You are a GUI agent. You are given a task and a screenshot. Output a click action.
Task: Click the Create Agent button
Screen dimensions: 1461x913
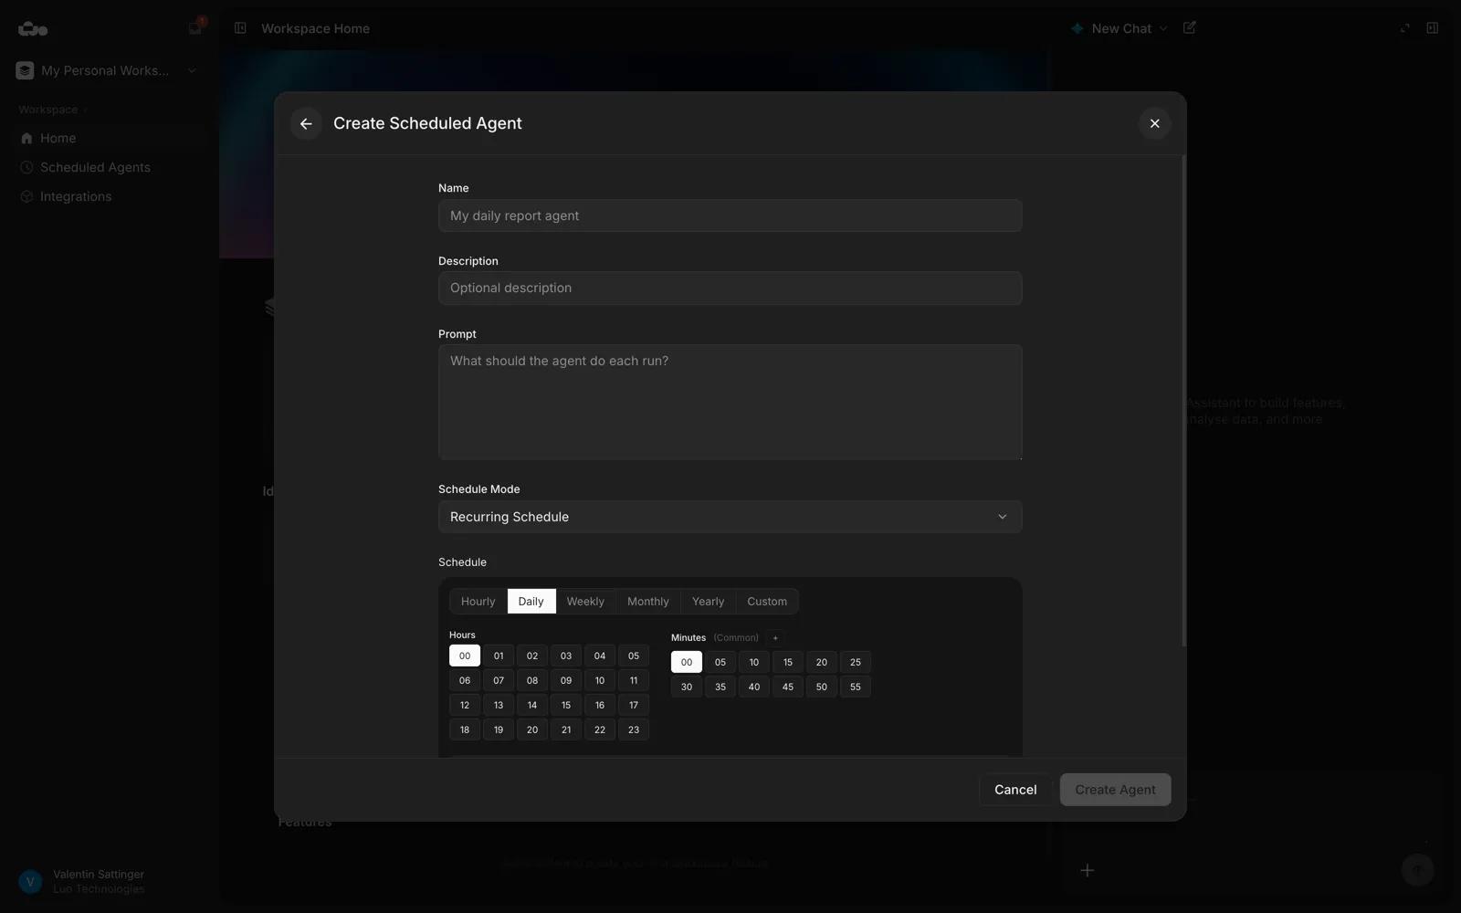(1114, 790)
